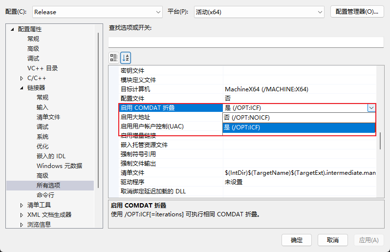Click the alphabetical sort icon

pyautogui.click(x=126, y=58)
